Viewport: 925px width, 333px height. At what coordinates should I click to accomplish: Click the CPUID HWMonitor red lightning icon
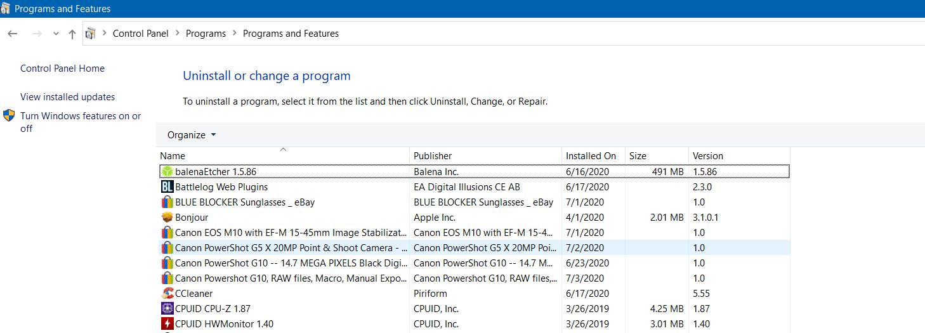coord(167,323)
